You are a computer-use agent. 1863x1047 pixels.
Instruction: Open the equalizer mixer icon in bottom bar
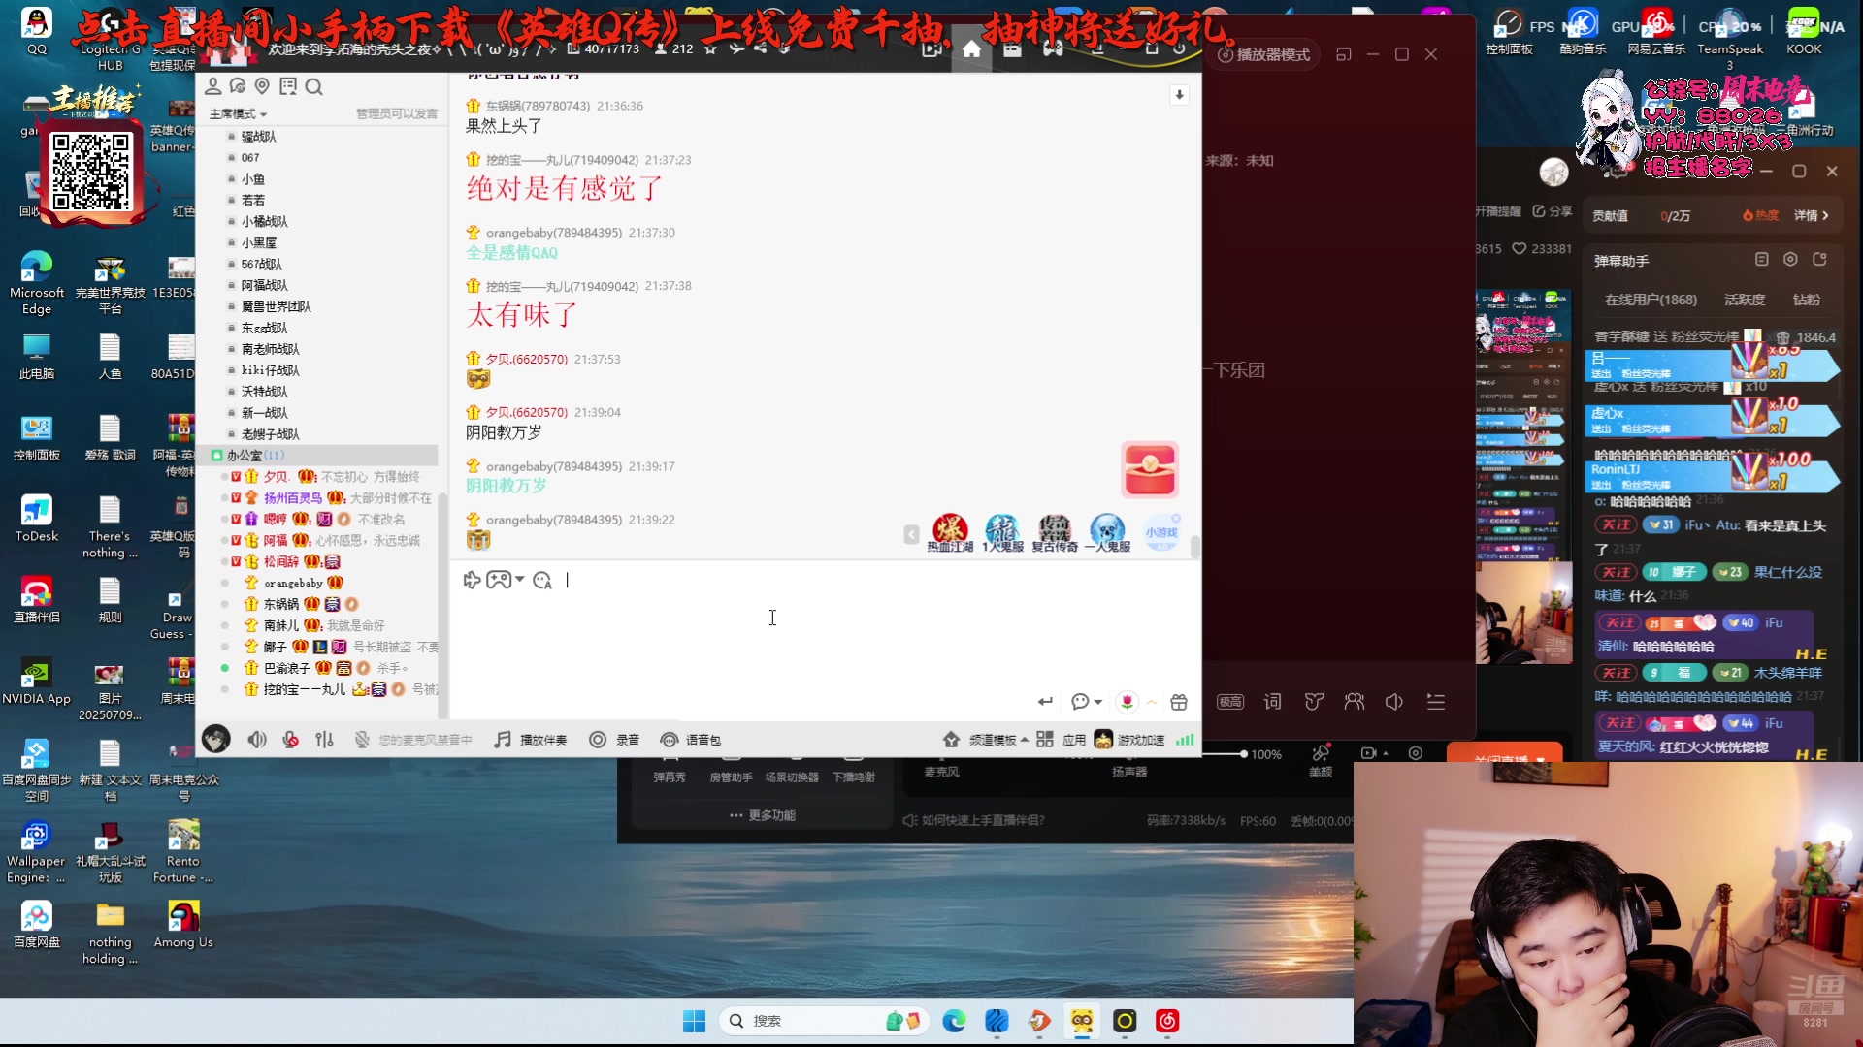tap(324, 740)
